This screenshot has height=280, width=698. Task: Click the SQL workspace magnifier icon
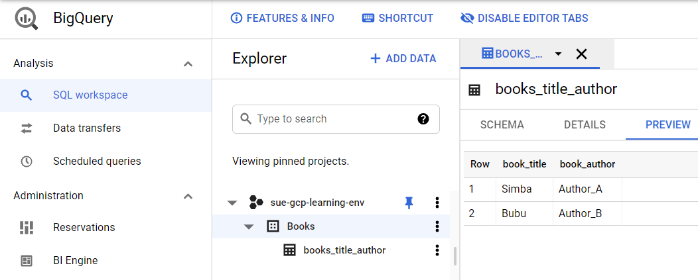[x=27, y=95]
